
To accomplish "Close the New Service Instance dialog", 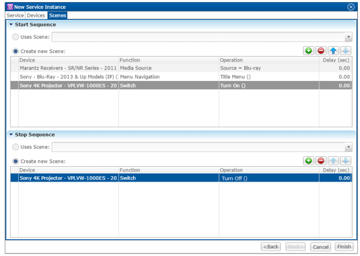I will click(351, 7).
